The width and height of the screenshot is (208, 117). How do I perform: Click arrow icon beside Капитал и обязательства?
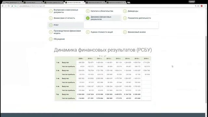88,11
